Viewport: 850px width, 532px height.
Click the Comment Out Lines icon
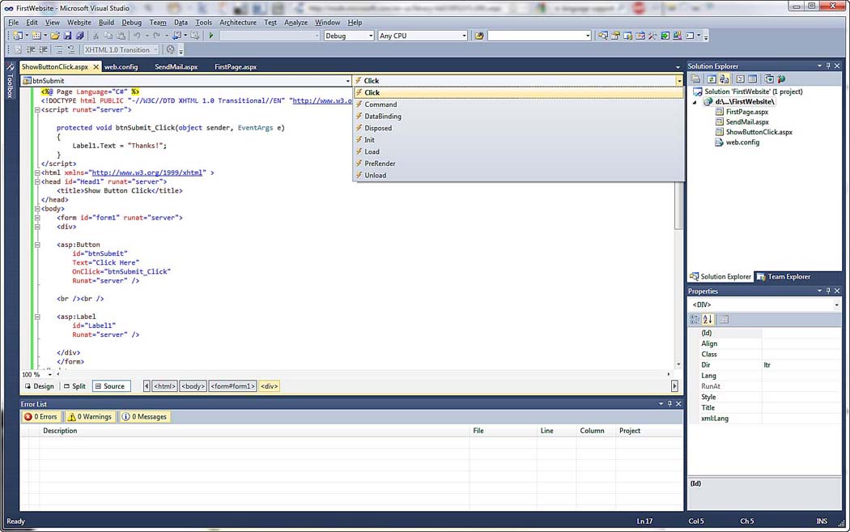[x=59, y=50]
